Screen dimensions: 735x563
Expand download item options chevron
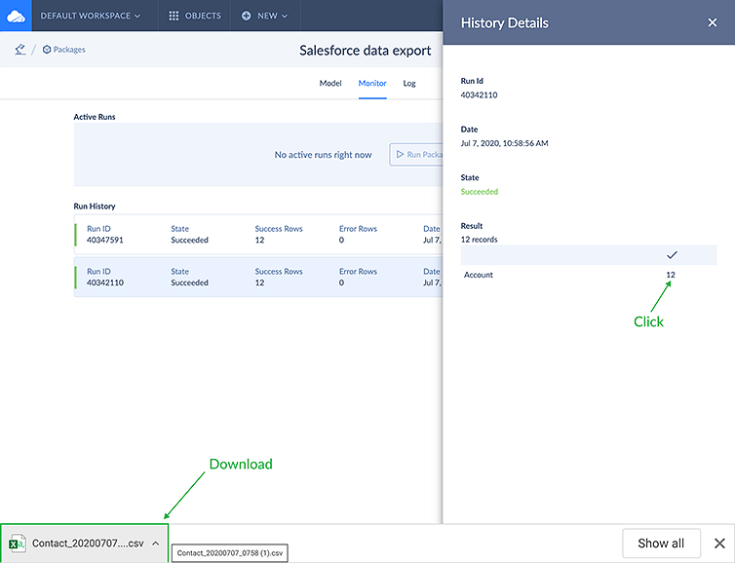(x=156, y=544)
